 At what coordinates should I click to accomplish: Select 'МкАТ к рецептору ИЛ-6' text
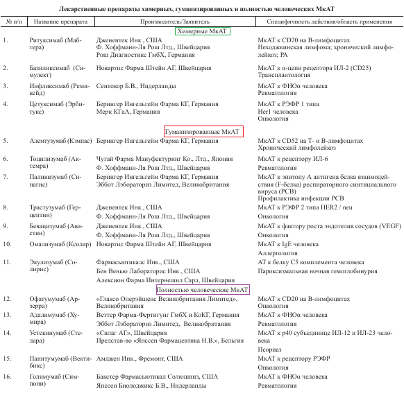[293, 159]
